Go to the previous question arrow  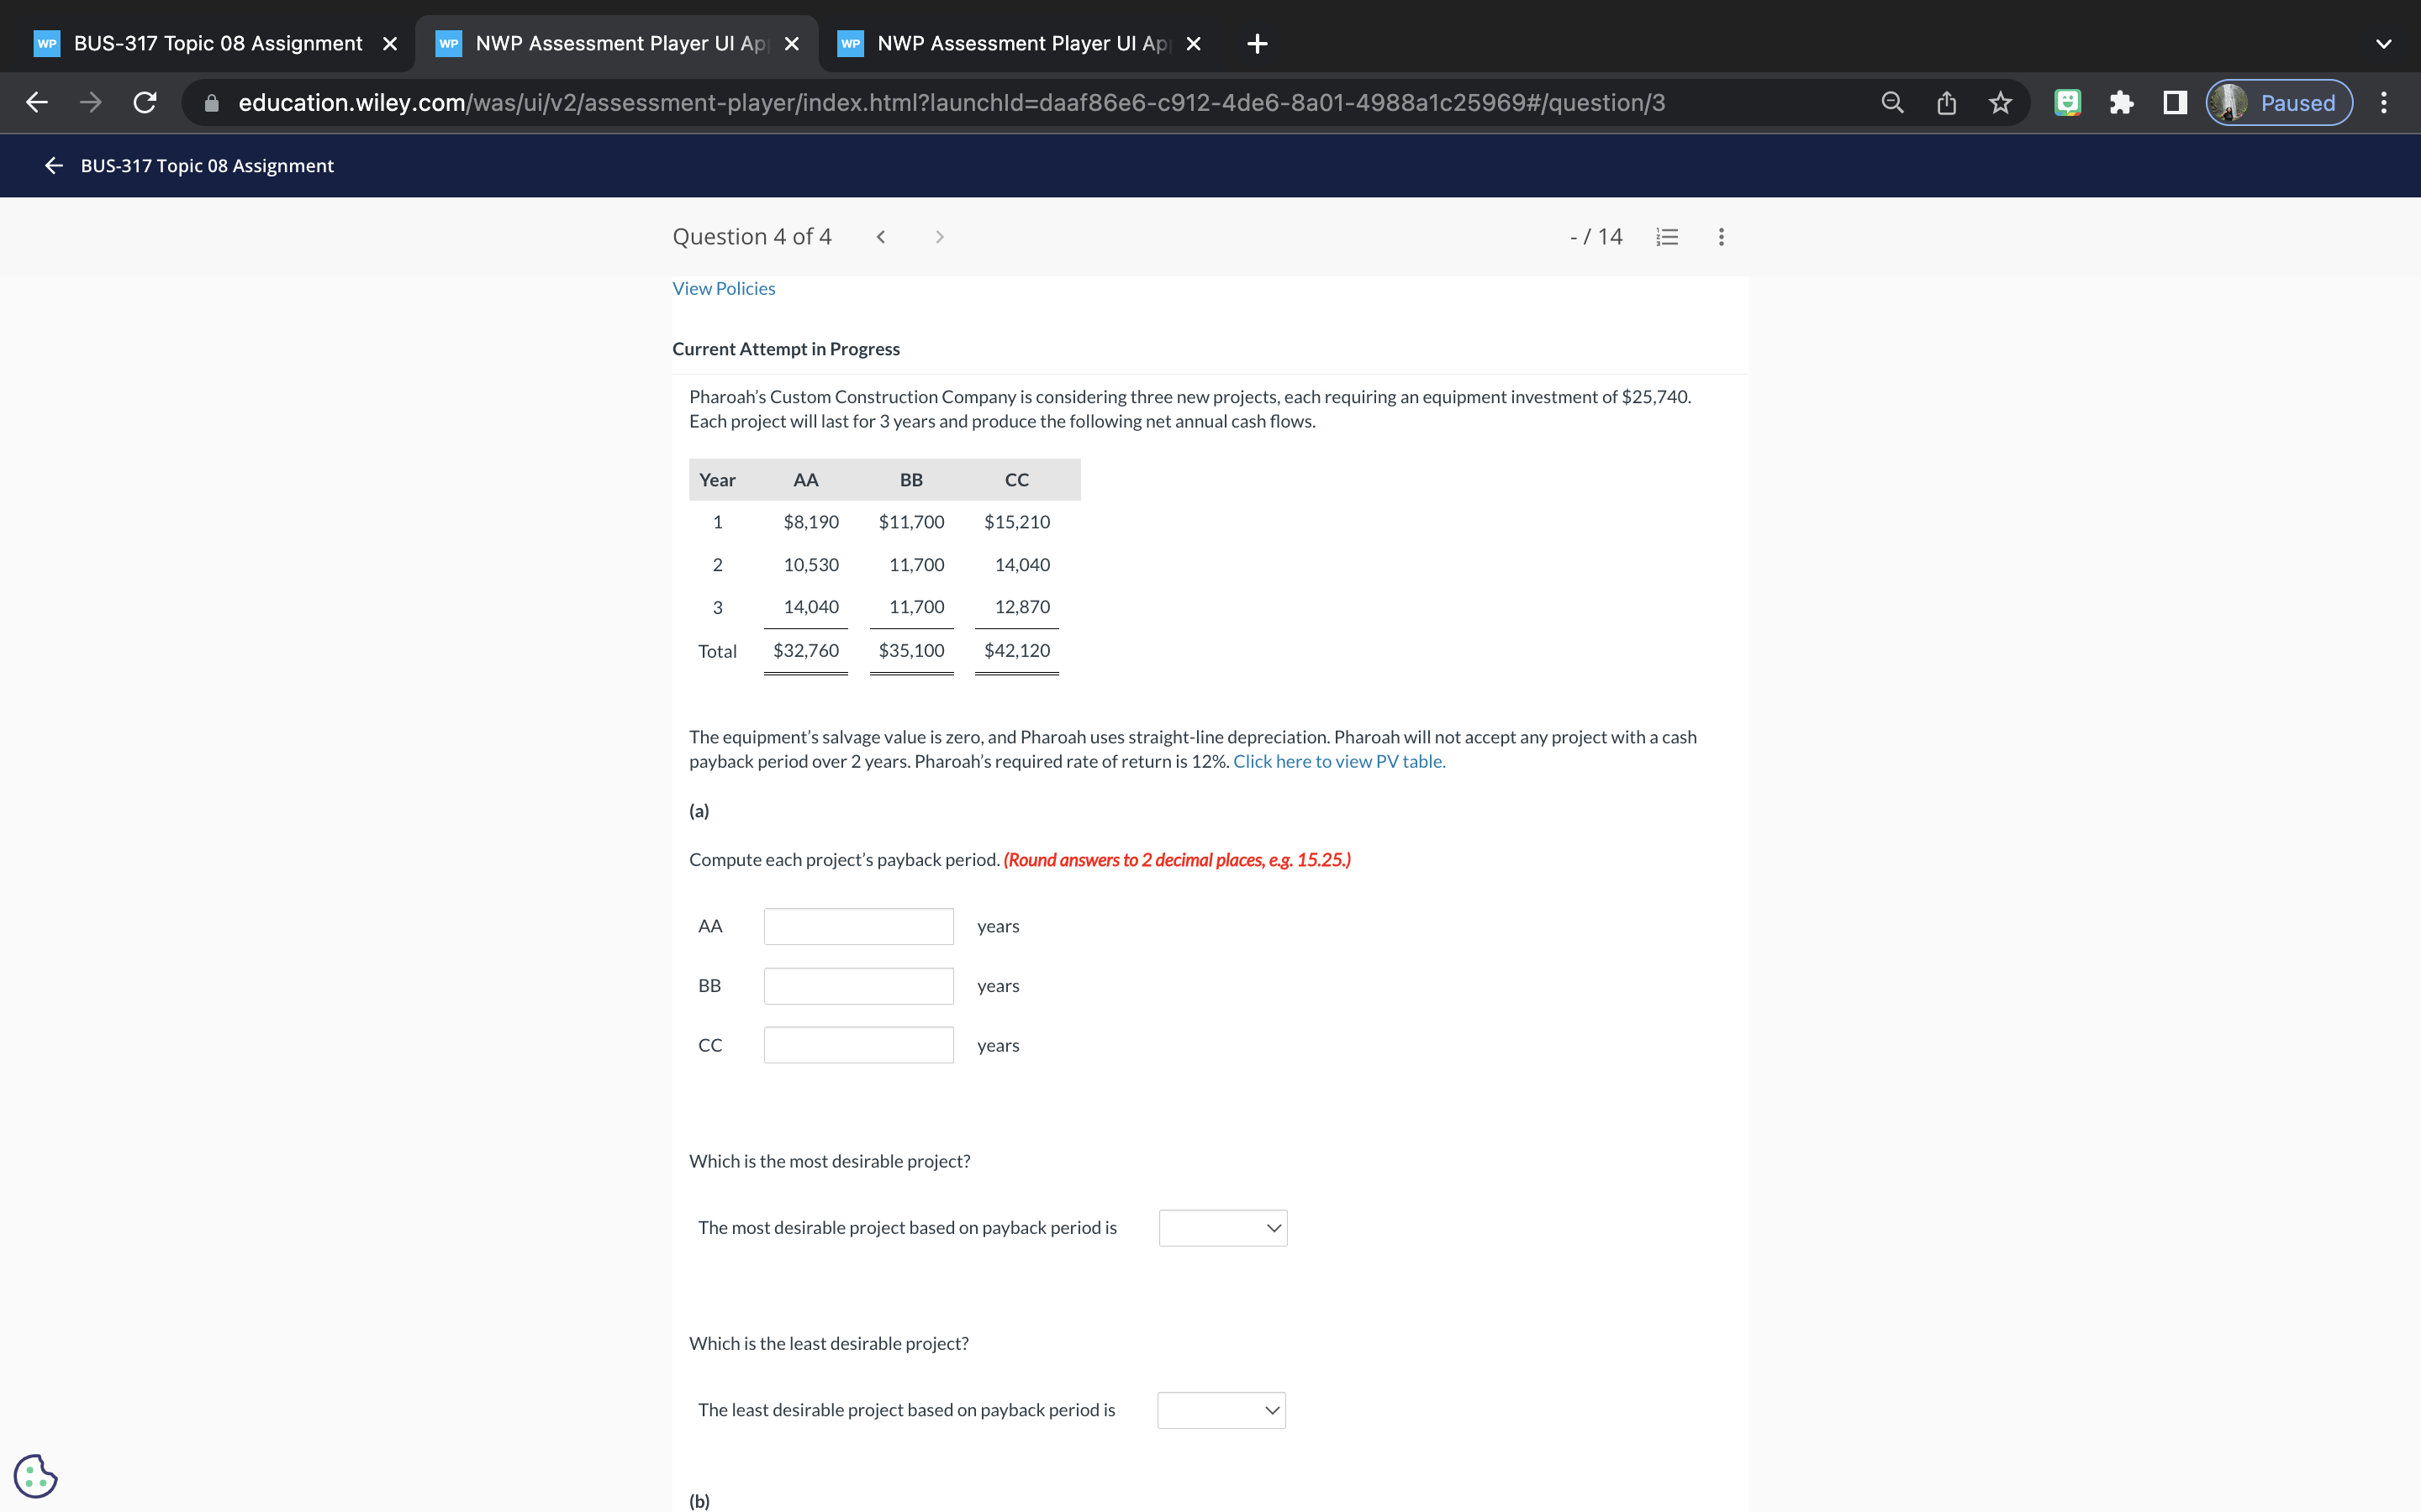tap(880, 237)
